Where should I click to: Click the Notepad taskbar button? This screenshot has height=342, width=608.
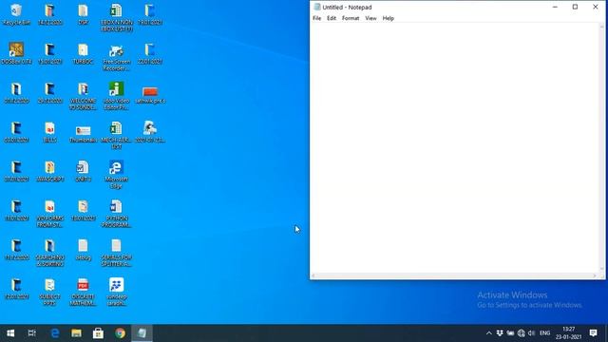(x=142, y=333)
